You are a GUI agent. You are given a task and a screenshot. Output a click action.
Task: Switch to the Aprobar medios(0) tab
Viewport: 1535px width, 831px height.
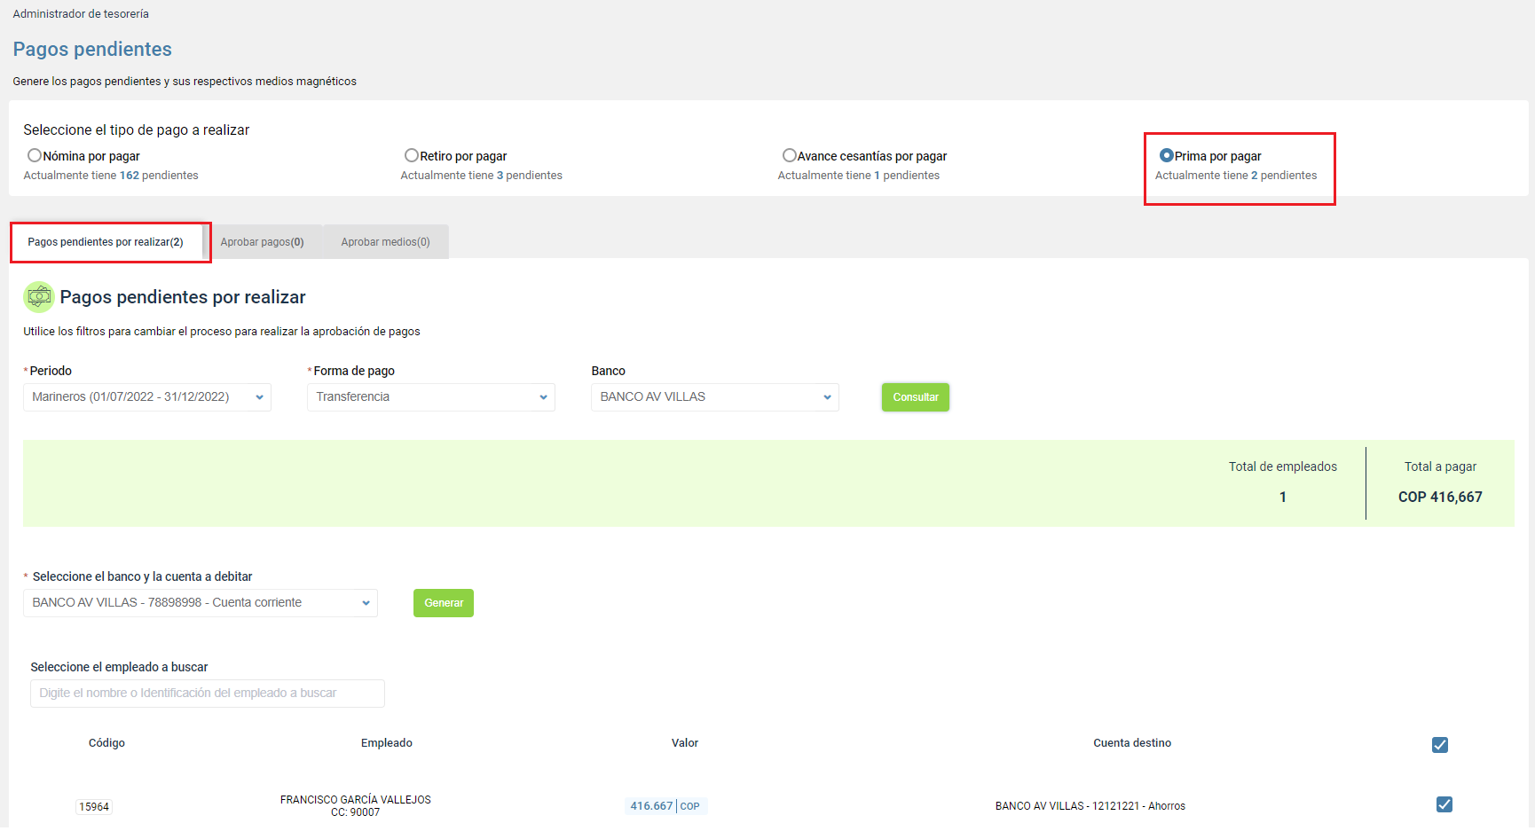[x=386, y=242]
